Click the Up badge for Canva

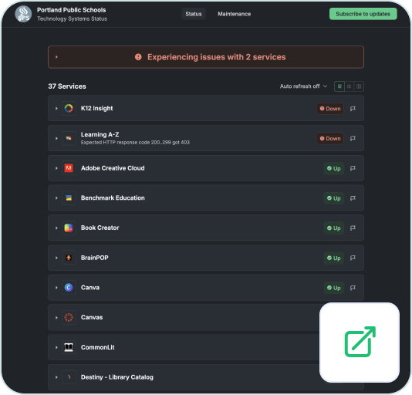pos(334,288)
